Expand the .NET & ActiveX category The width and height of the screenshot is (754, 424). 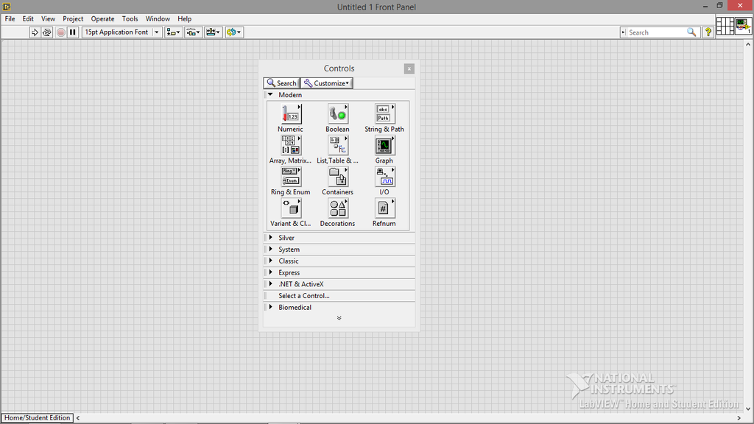click(270, 283)
